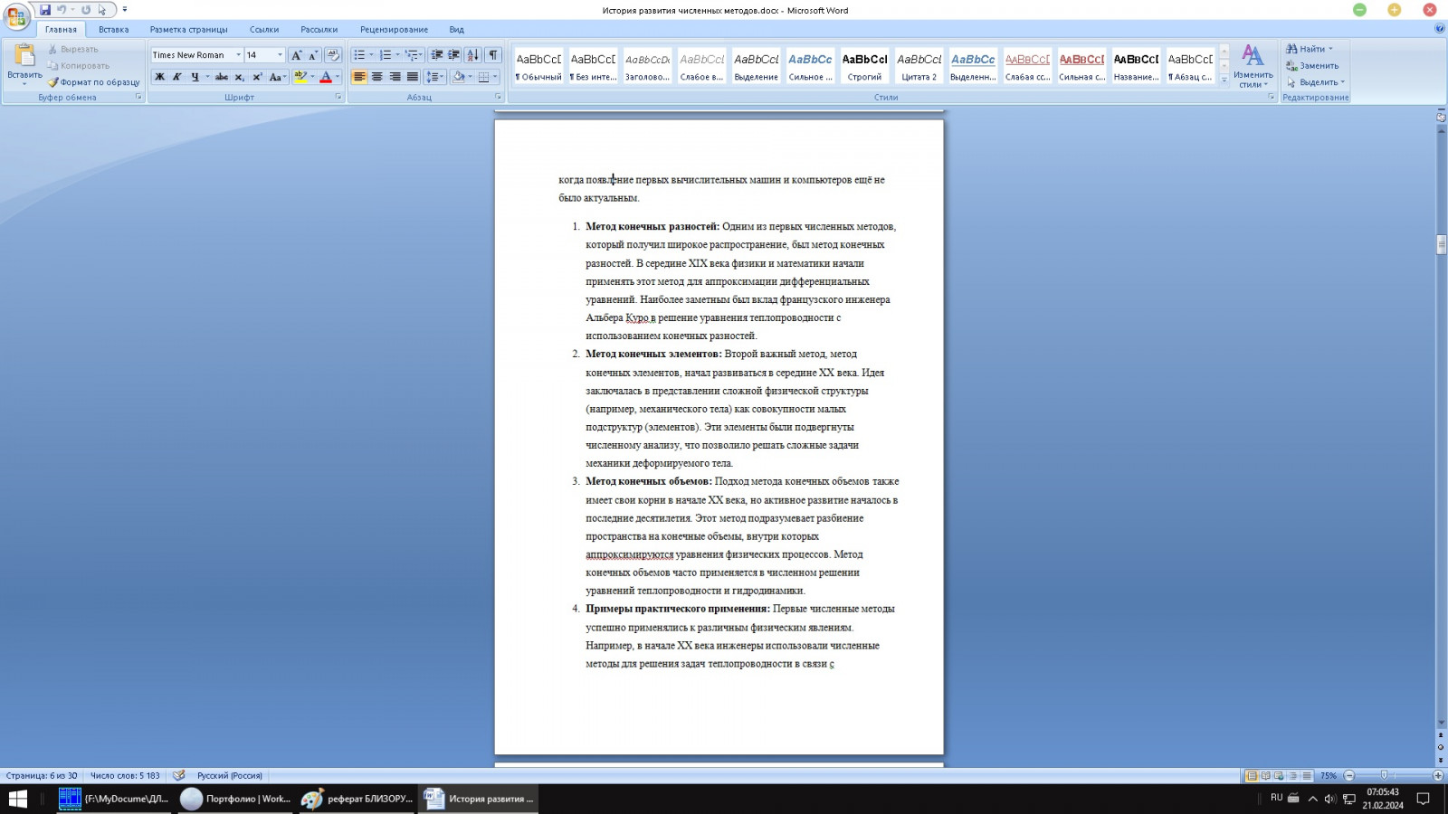Screen dimensions: 1448x814
Task: Switch to Full Screen Reading view
Action: click(x=1265, y=776)
